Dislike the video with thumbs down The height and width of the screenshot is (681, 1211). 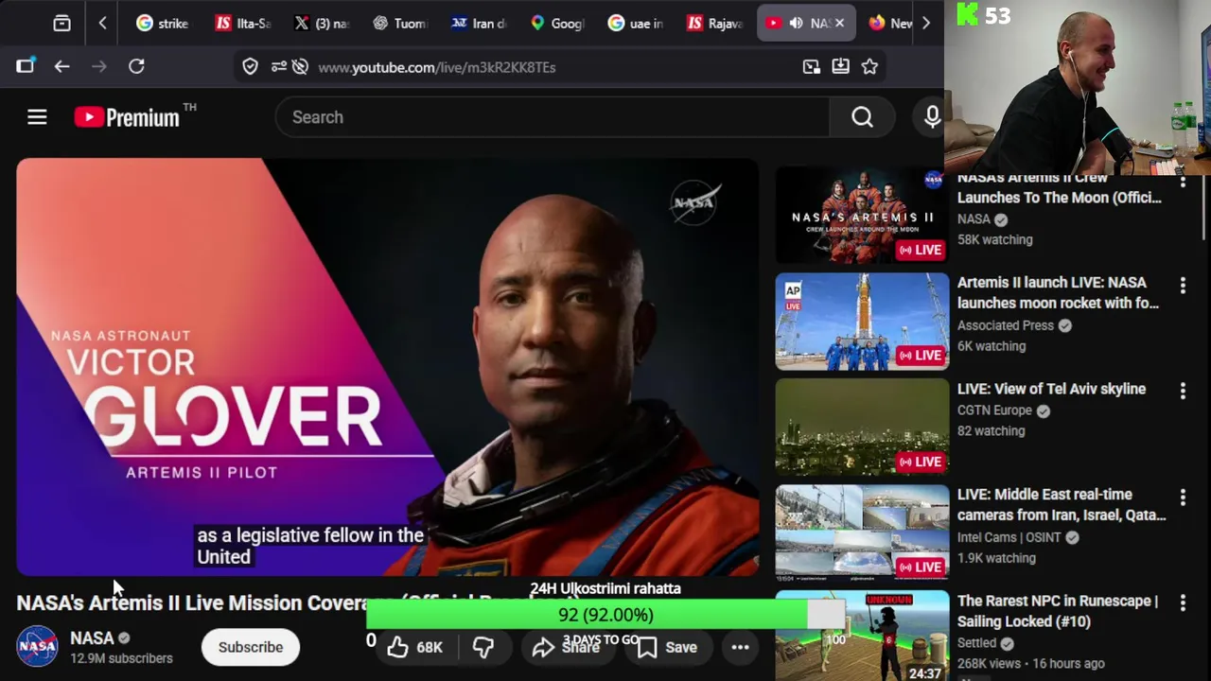click(483, 647)
